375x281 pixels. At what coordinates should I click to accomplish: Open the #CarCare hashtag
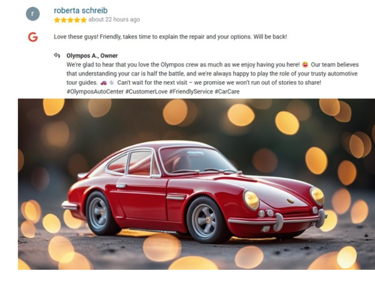tap(227, 91)
